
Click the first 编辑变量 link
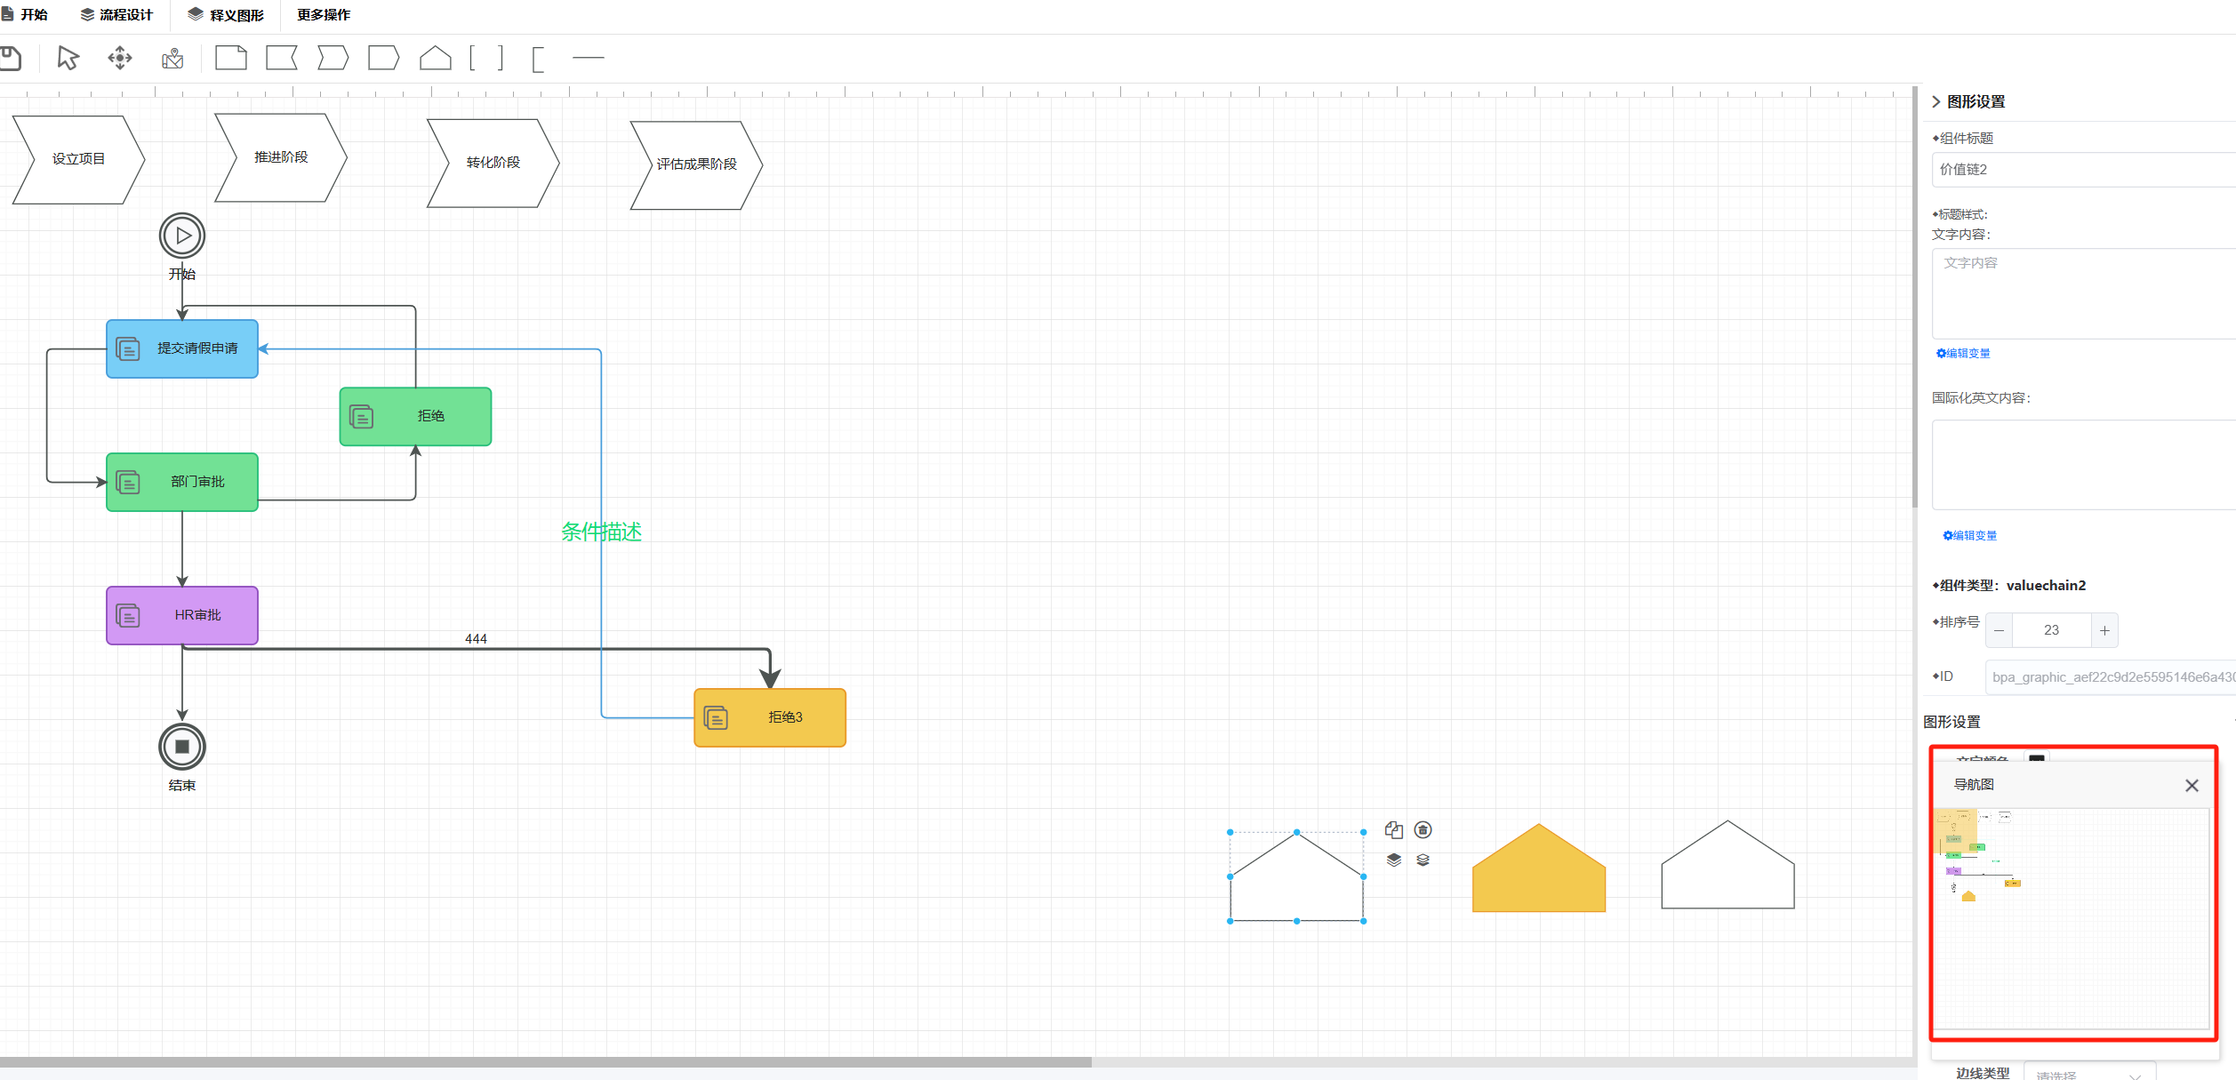(1964, 354)
